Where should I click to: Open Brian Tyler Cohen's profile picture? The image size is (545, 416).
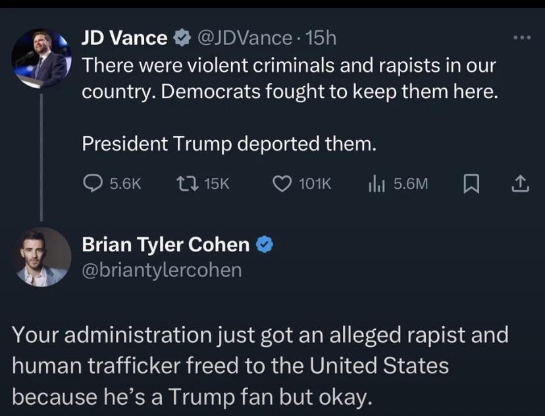(x=41, y=257)
